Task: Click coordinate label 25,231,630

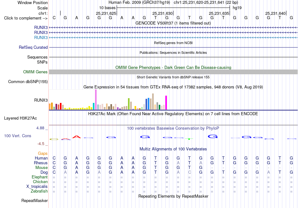Action: 162,13
